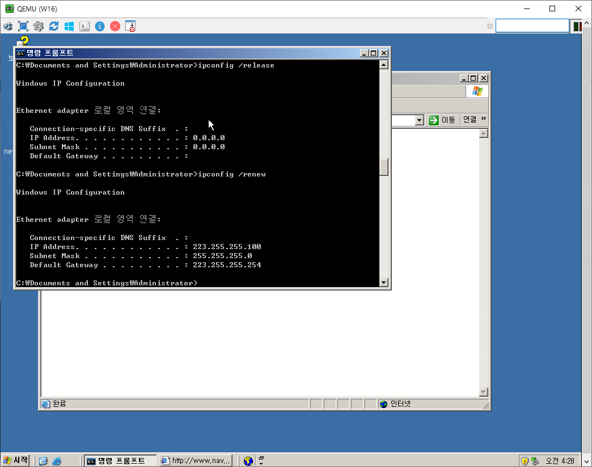The height and width of the screenshot is (467, 592).
Task: Click the 인터넷 zone globe icon
Action: (383, 404)
